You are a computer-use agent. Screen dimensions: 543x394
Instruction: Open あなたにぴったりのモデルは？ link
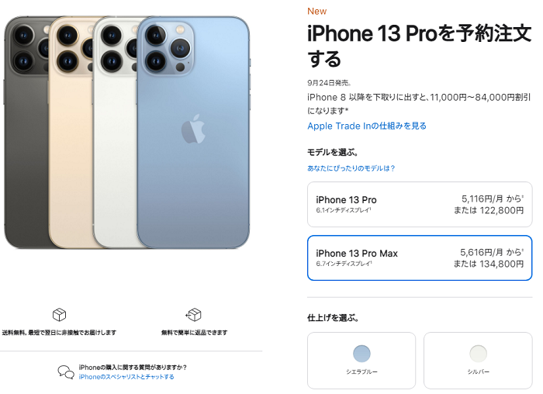click(x=351, y=168)
